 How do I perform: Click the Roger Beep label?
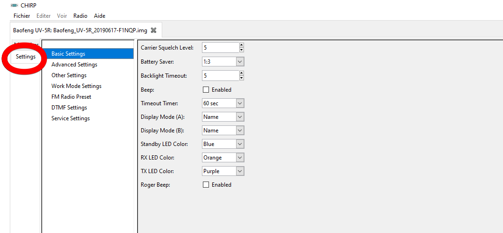coord(155,184)
